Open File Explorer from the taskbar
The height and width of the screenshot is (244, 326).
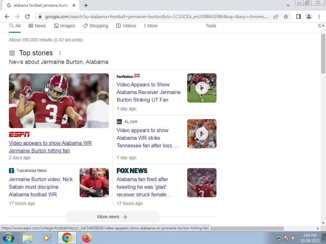(x=28, y=238)
